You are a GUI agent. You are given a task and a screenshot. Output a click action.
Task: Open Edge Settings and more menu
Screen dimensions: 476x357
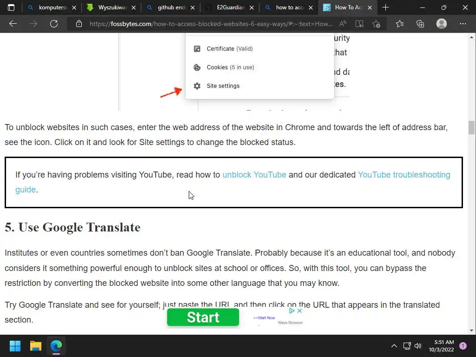pos(463,24)
